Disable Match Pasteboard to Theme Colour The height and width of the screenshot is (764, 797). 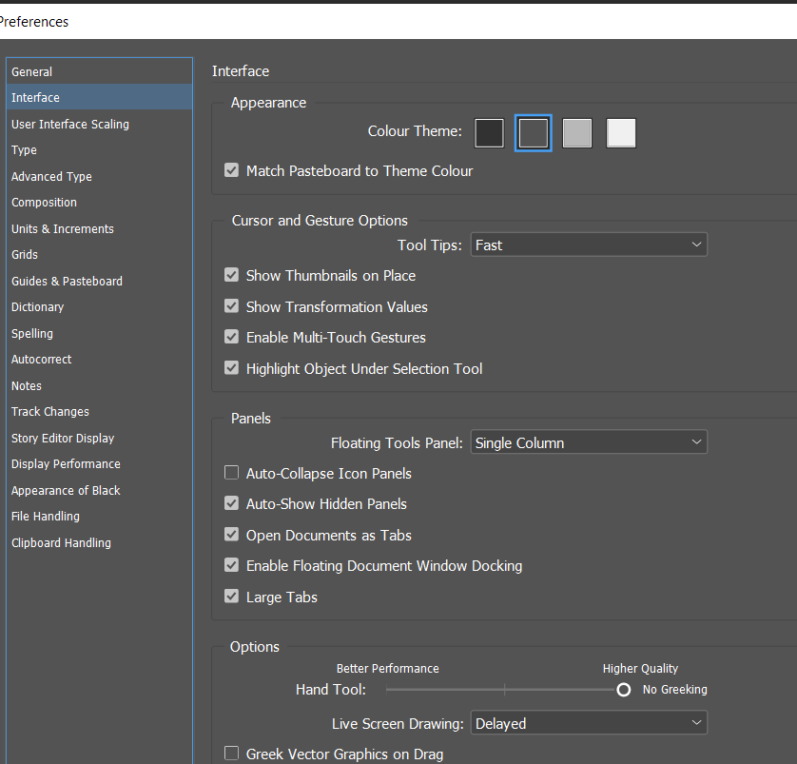pos(231,170)
